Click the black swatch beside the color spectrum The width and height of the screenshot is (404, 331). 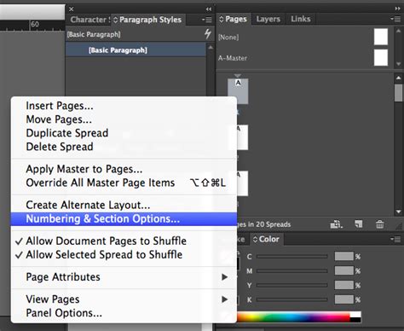click(355, 320)
